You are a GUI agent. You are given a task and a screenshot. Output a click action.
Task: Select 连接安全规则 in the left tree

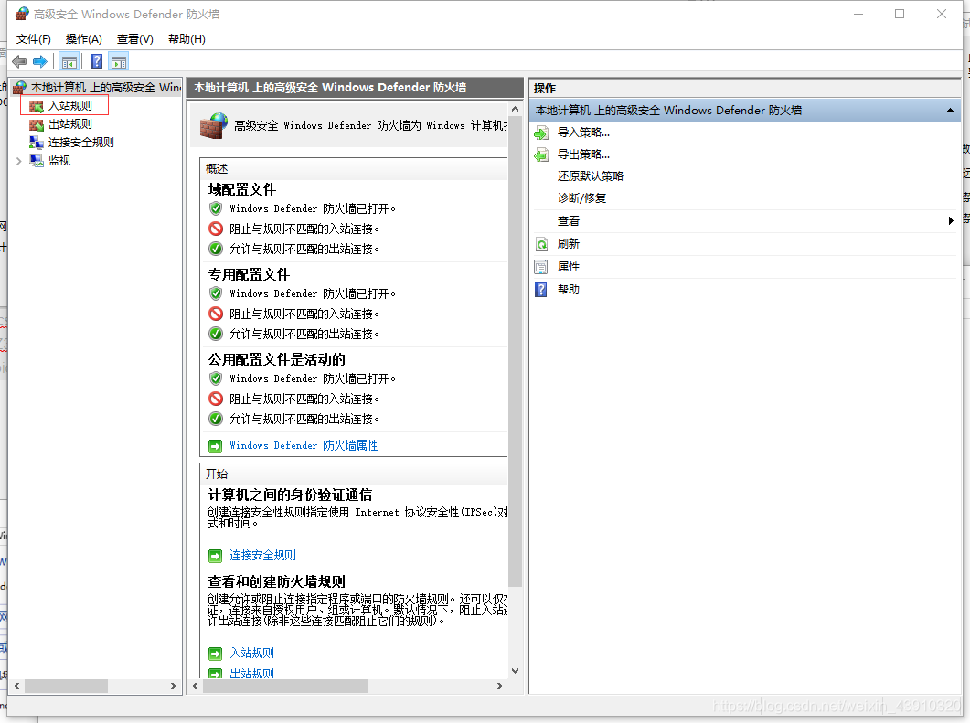click(x=81, y=143)
